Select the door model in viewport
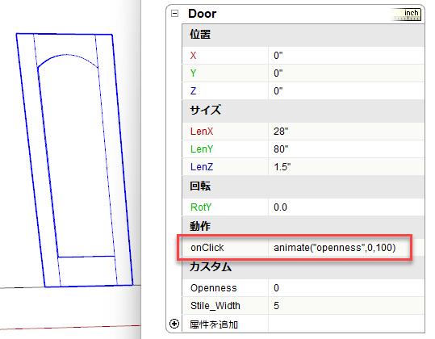Screen dimensions: 435x339 click(x=74, y=160)
